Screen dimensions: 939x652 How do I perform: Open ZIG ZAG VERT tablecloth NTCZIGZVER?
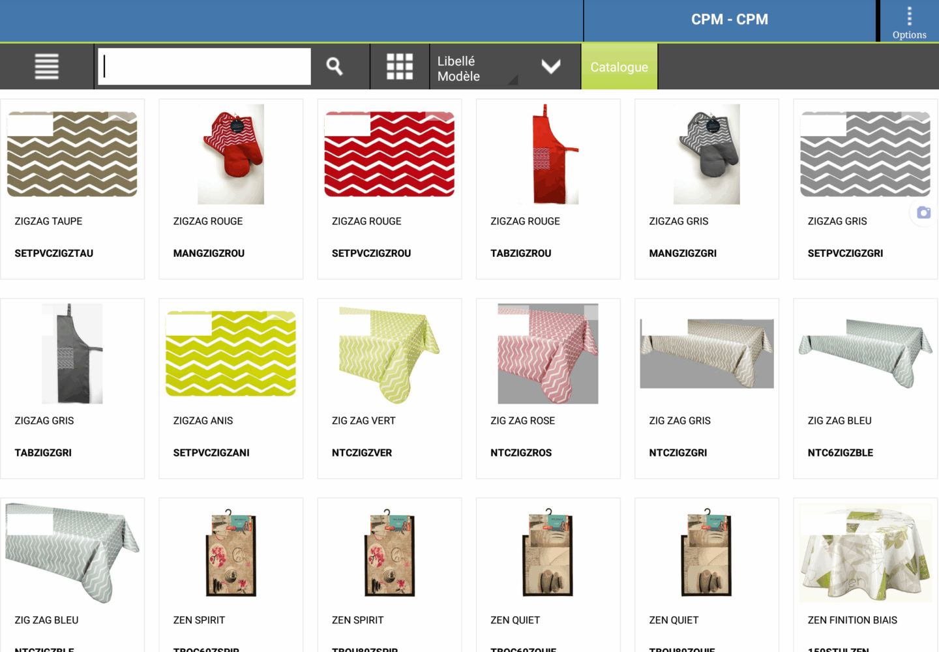[389, 389]
